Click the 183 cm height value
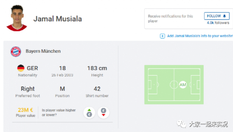Image resolution: width=233 pixels, height=132 pixels. (x=97, y=68)
